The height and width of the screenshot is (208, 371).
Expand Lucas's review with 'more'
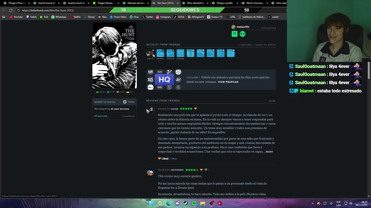pos(269,152)
